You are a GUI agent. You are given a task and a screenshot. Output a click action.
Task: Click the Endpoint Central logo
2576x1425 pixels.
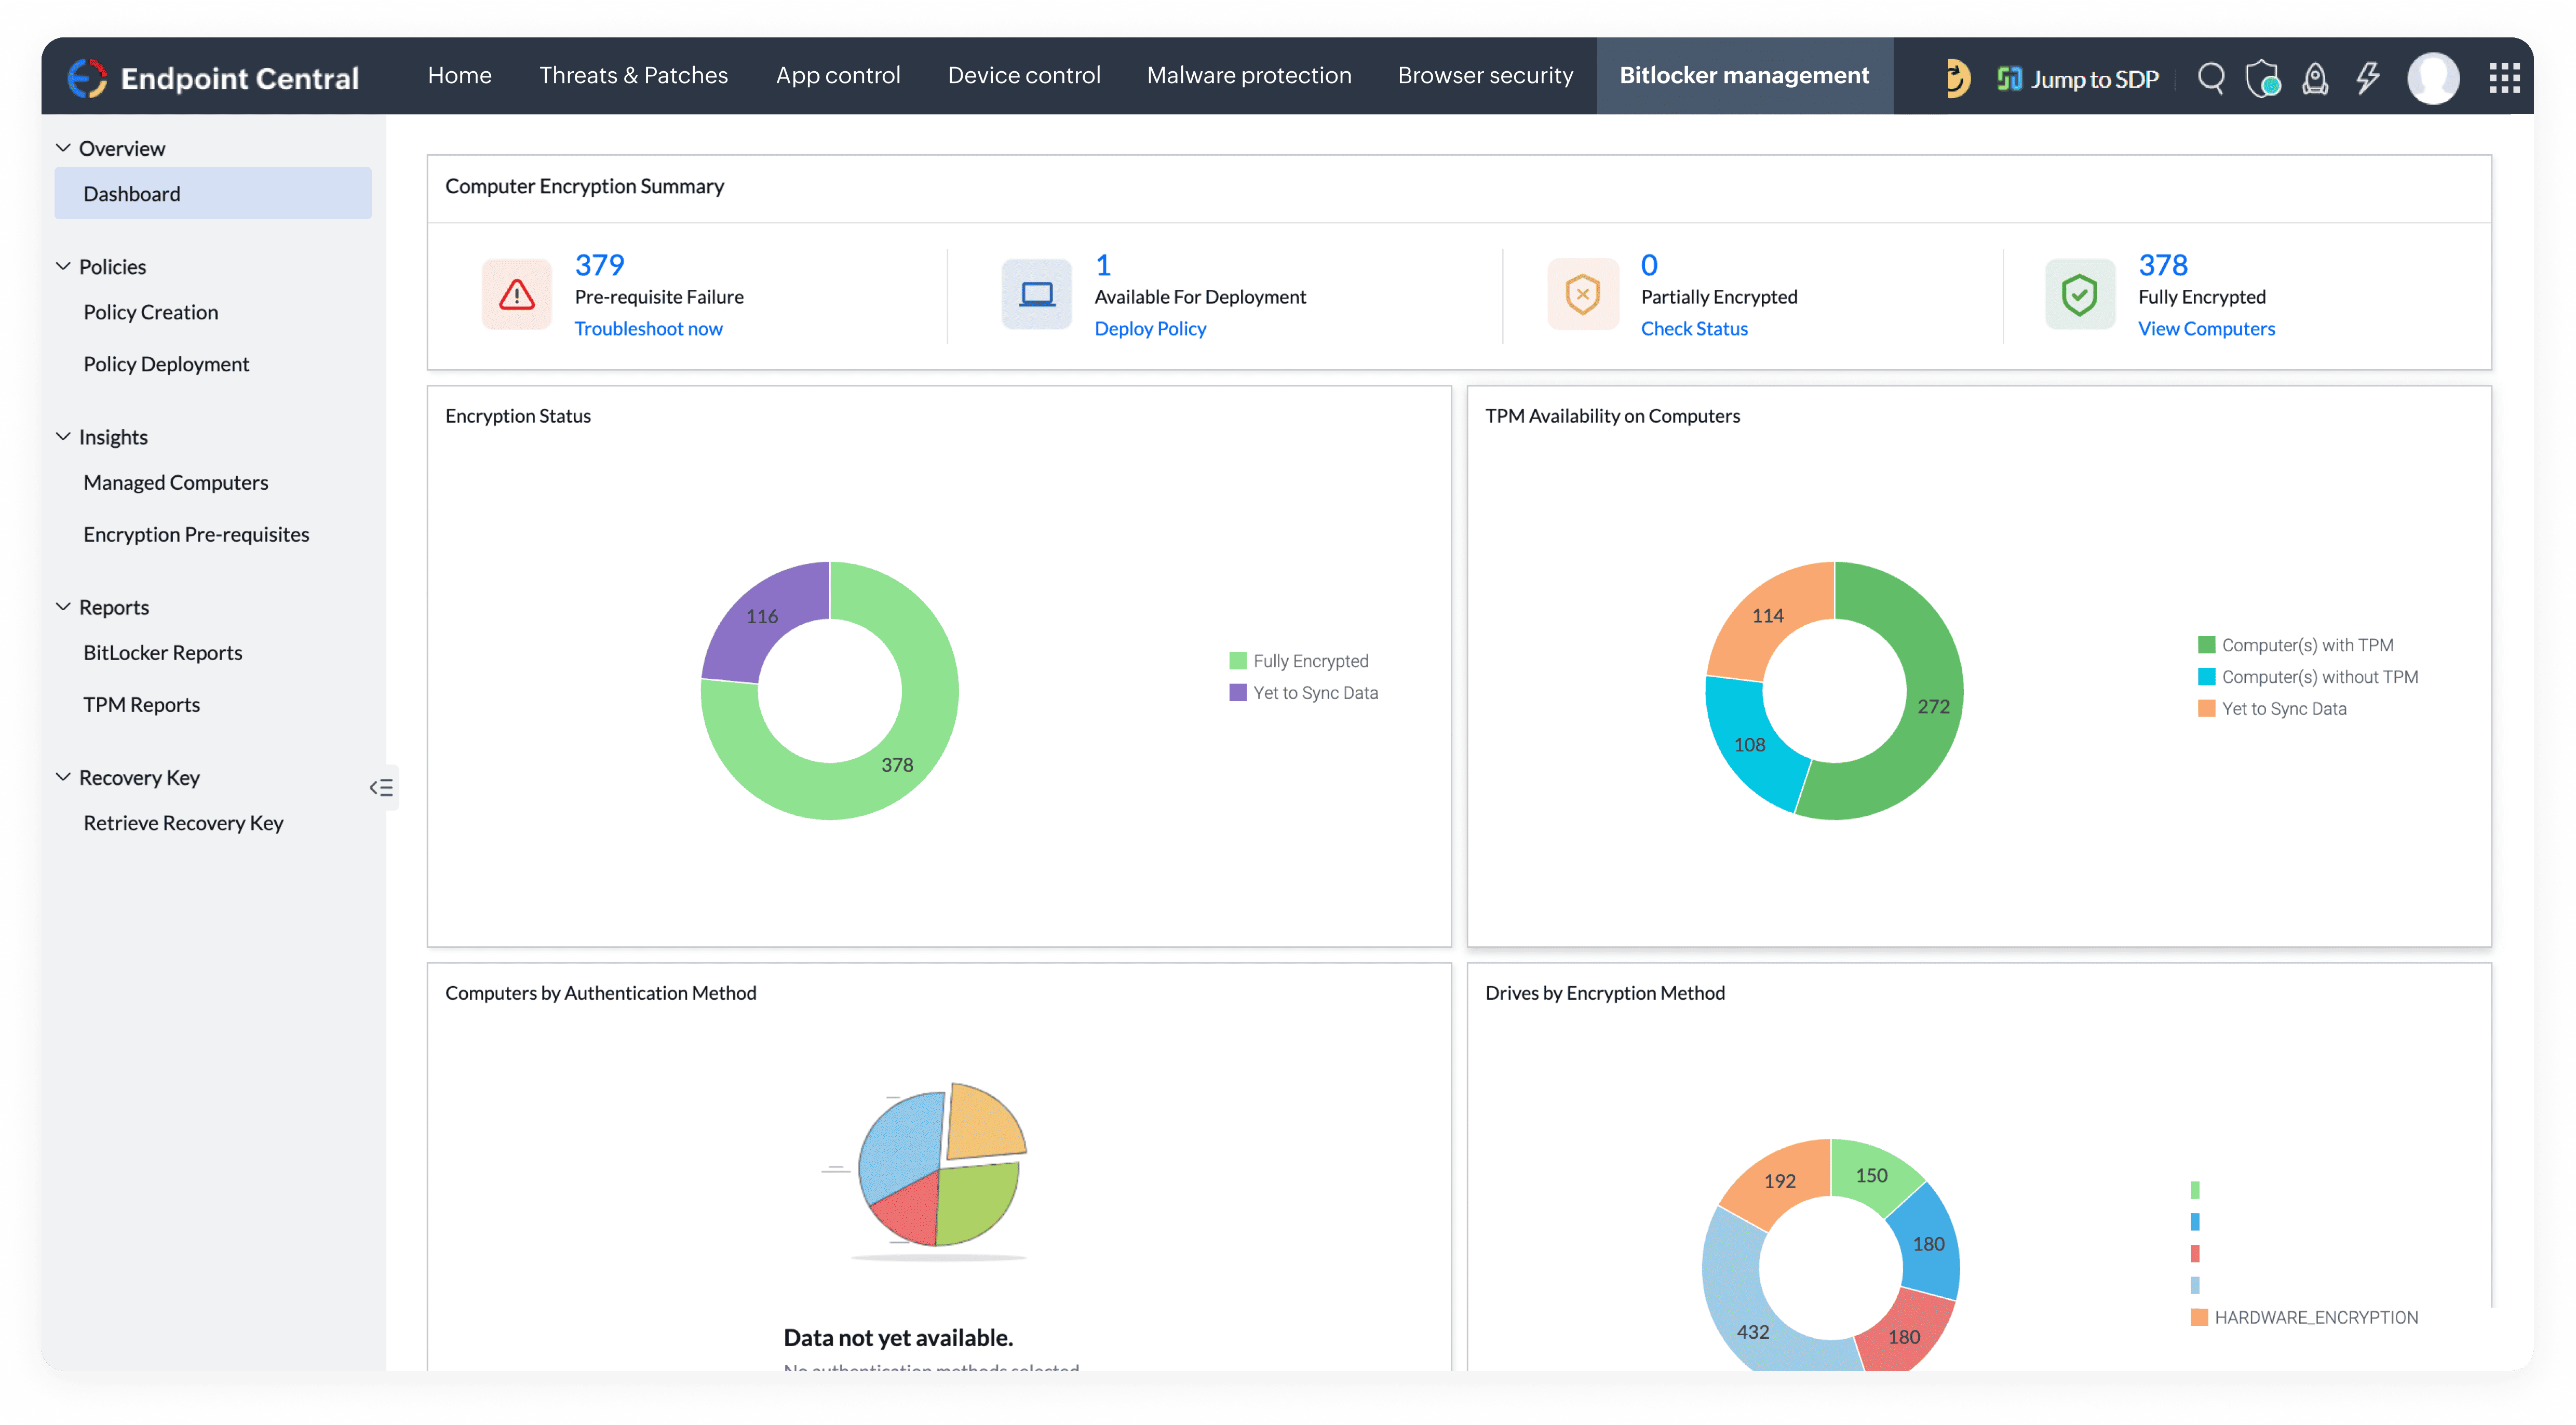click(x=87, y=78)
